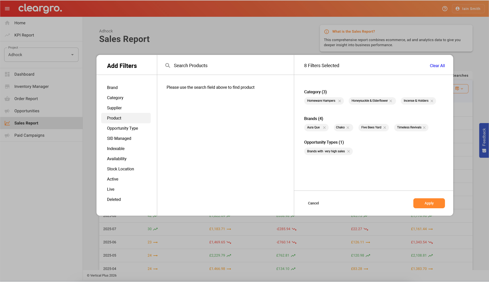This screenshot has height=282, width=489.
Task: Cancel the Add Filters dialog
Action: 313,203
